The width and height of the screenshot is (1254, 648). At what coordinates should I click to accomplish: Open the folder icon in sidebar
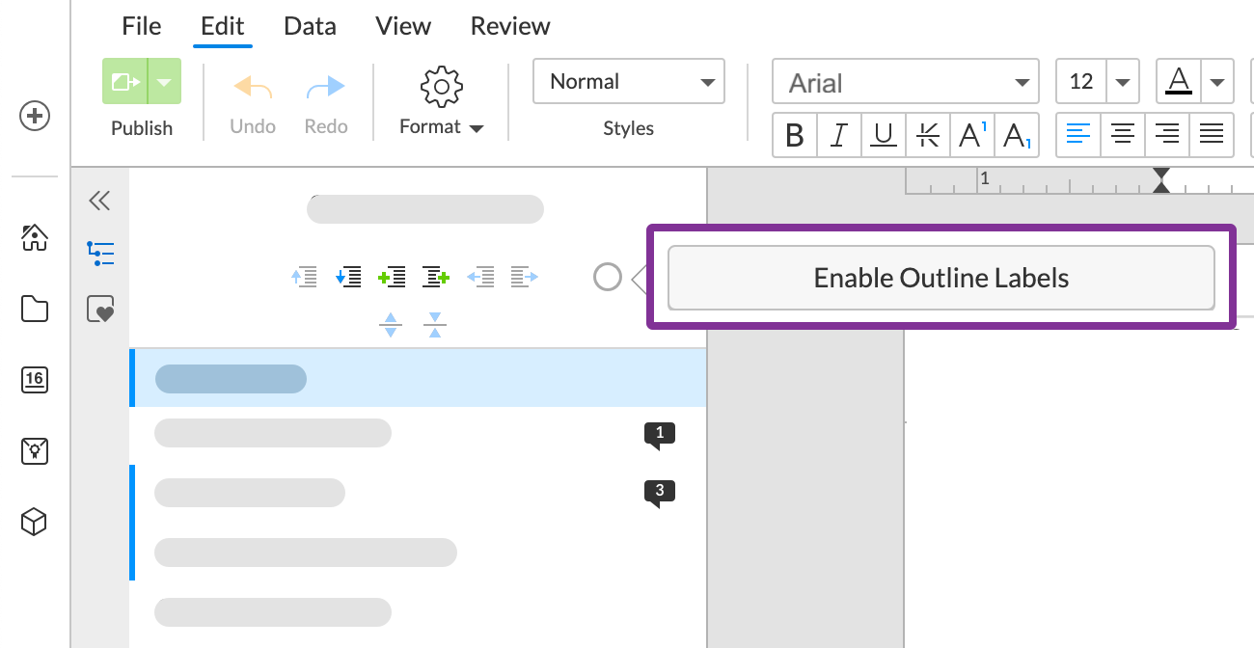35,309
